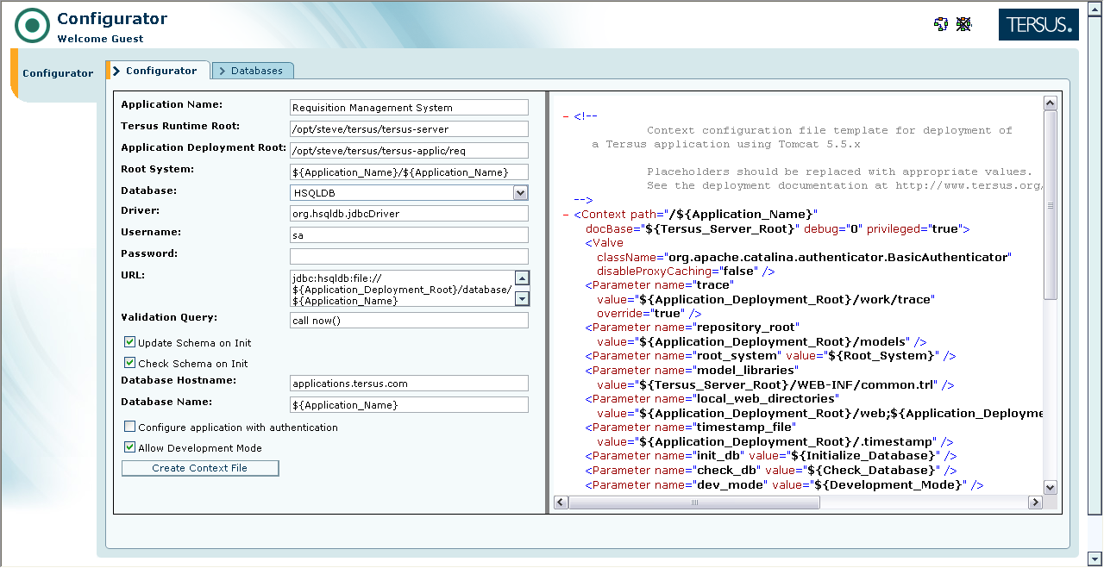
Task: Uncheck Check Schema on Init
Action: click(x=130, y=363)
